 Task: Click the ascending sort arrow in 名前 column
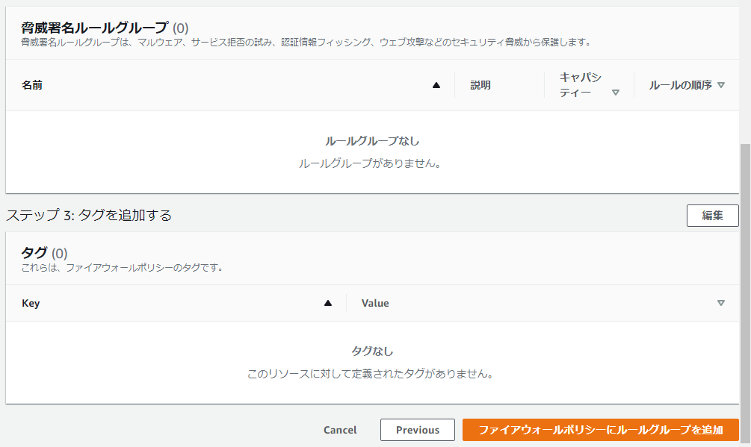pyautogui.click(x=436, y=85)
